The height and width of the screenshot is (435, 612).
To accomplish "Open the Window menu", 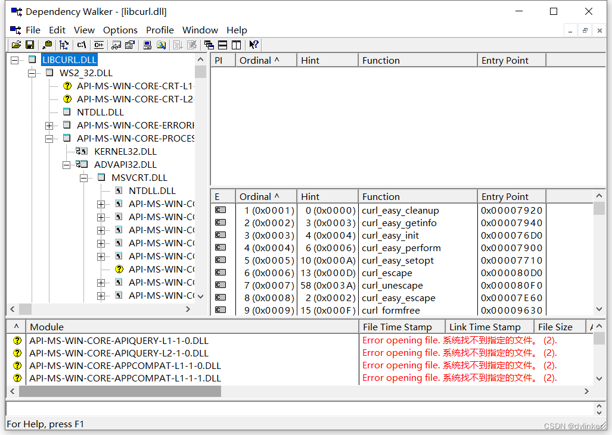I will tap(200, 30).
